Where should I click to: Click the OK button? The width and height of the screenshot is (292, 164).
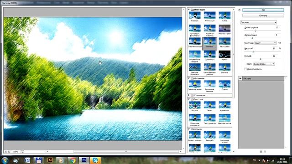tap(263, 10)
